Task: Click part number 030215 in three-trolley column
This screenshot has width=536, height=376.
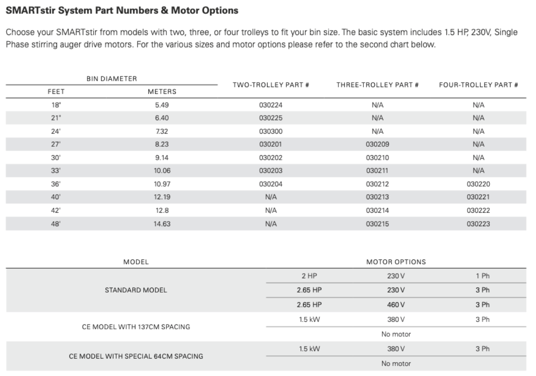Action: coord(377,224)
